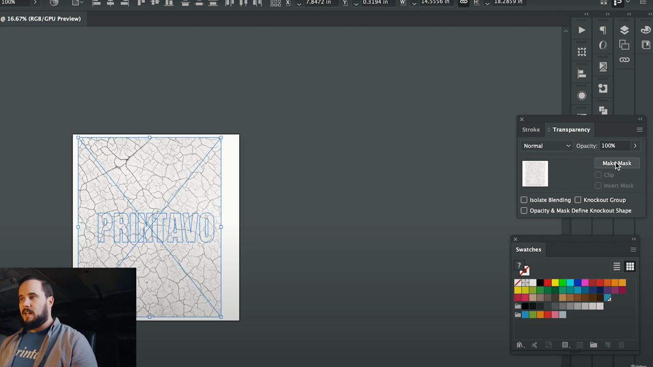Expand the Opacity slider arrow
The width and height of the screenshot is (653, 367).
(635, 146)
